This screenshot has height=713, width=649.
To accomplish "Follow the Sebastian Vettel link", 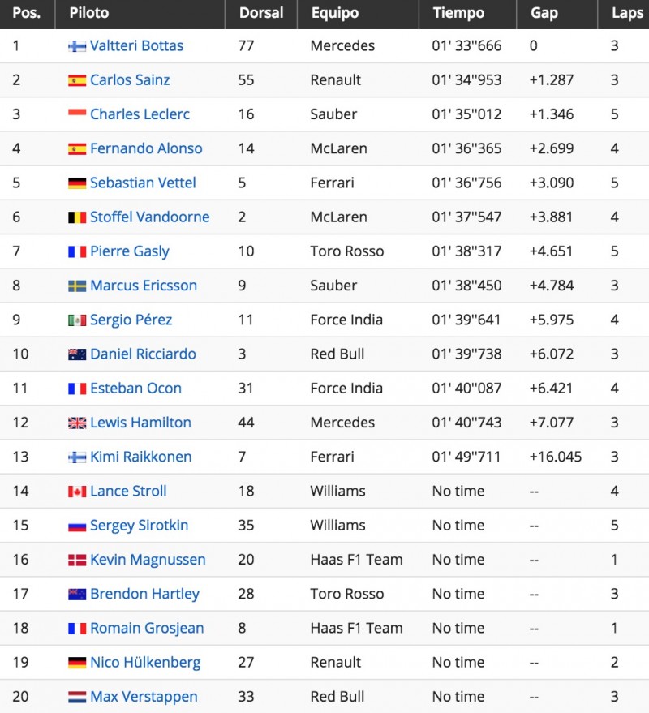I will [143, 183].
